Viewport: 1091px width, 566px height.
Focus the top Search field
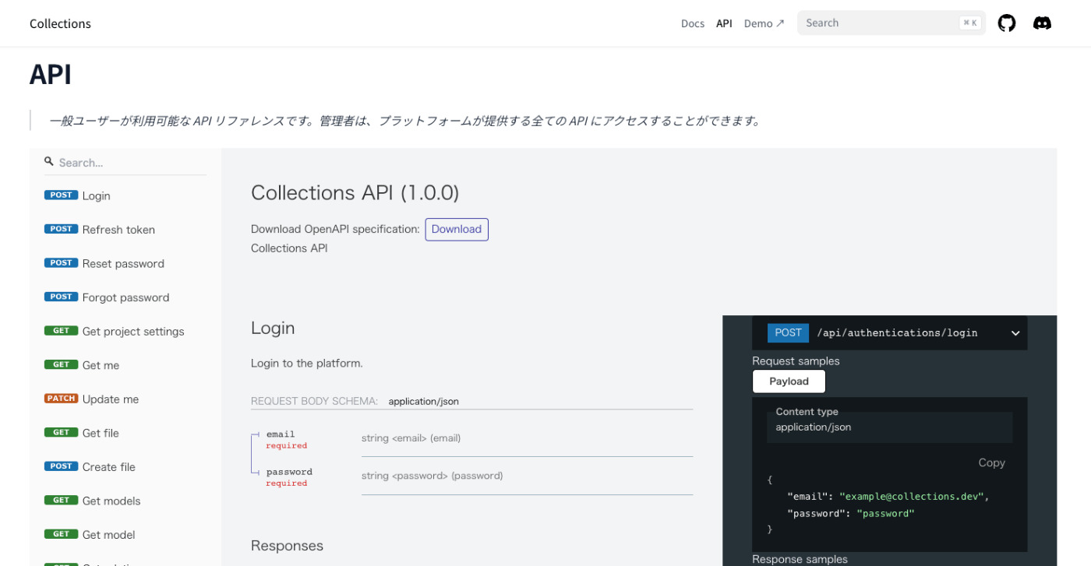pos(892,23)
